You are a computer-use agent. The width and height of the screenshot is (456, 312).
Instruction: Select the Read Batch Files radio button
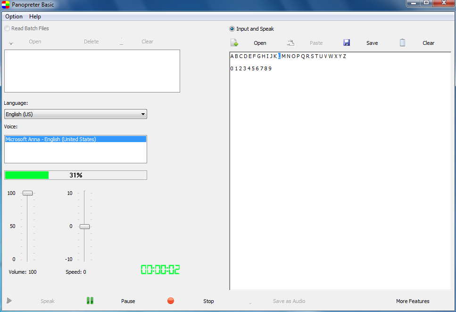click(7, 28)
